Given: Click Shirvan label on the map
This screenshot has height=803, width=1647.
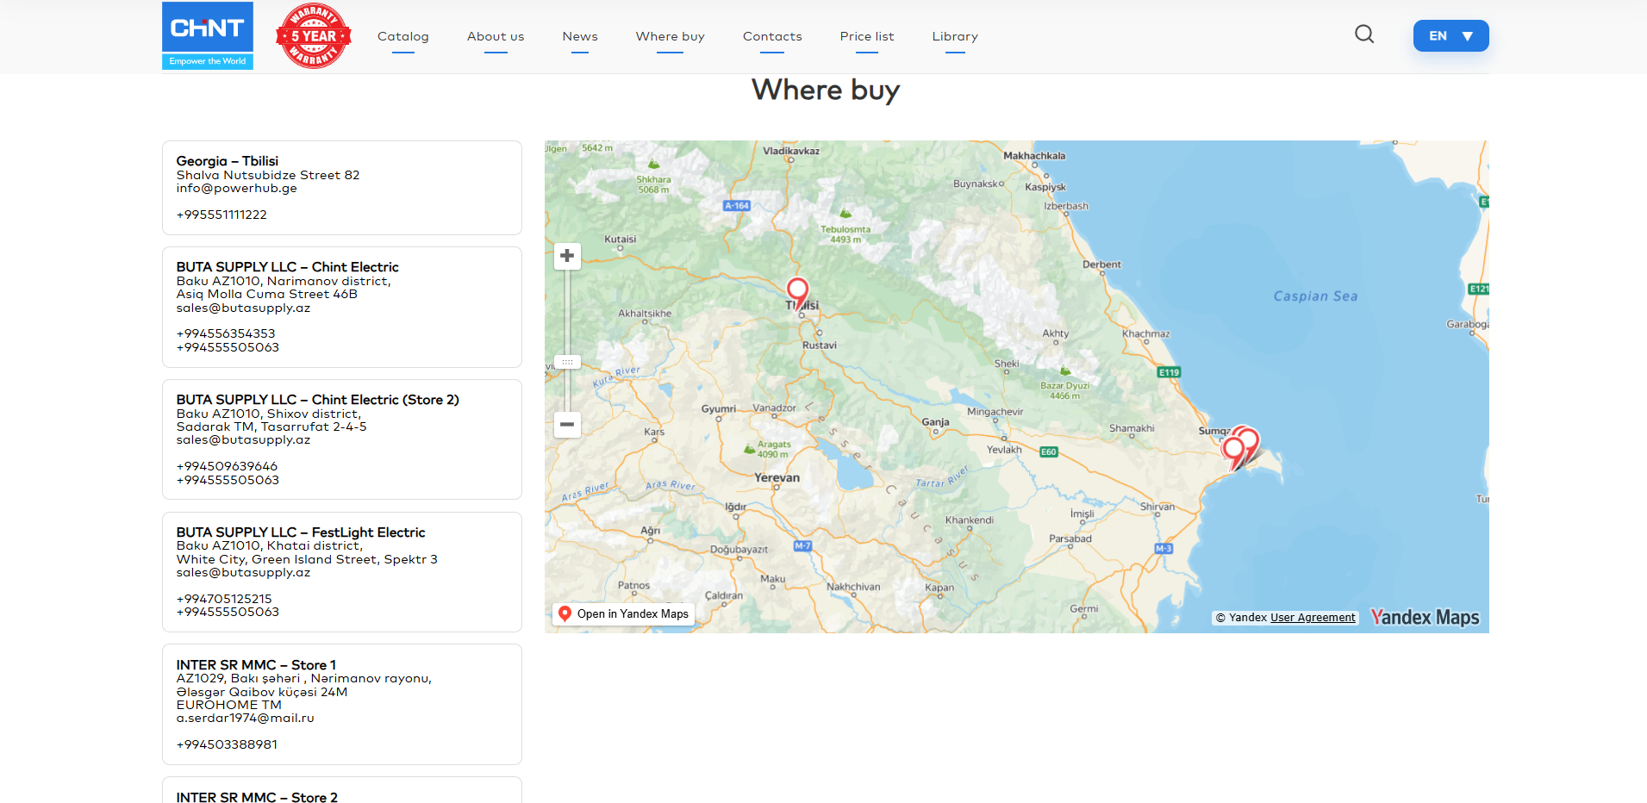Looking at the screenshot, I should pos(1157,507).
